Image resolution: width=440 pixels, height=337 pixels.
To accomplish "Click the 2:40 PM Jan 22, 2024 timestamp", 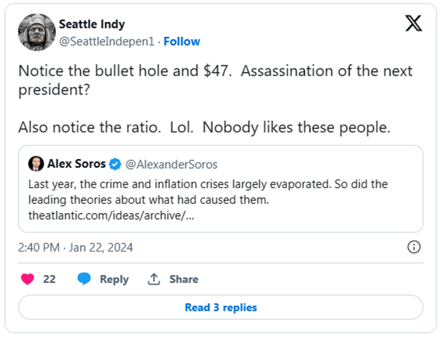I will [76, 247].
